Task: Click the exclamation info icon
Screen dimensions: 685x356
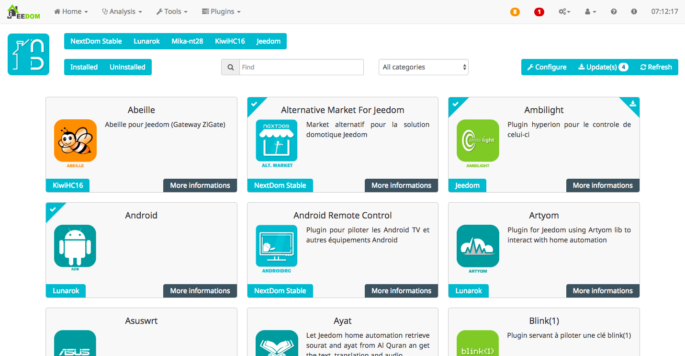Action: click(x=634, y=12)
